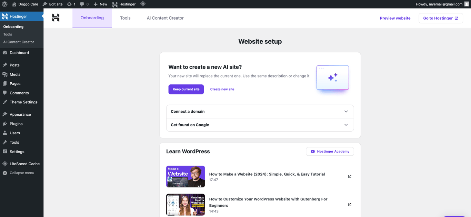The height and width of the screenshot is (217, 471).
Task: Click the New plus icon in admin bar
Action: pos(96,4)
